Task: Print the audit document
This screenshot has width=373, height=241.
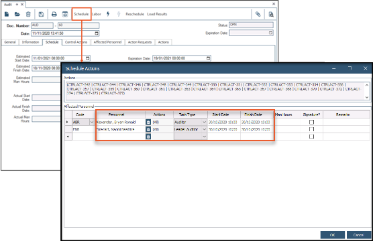Action: tap(54, 14)
